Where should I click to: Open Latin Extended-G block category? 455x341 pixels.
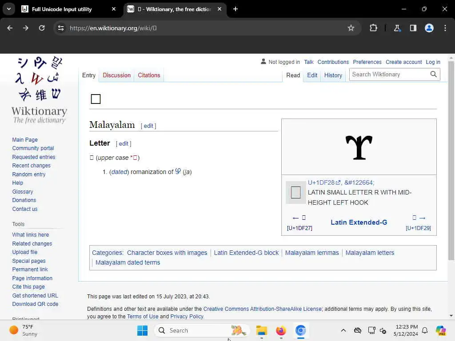246,253
